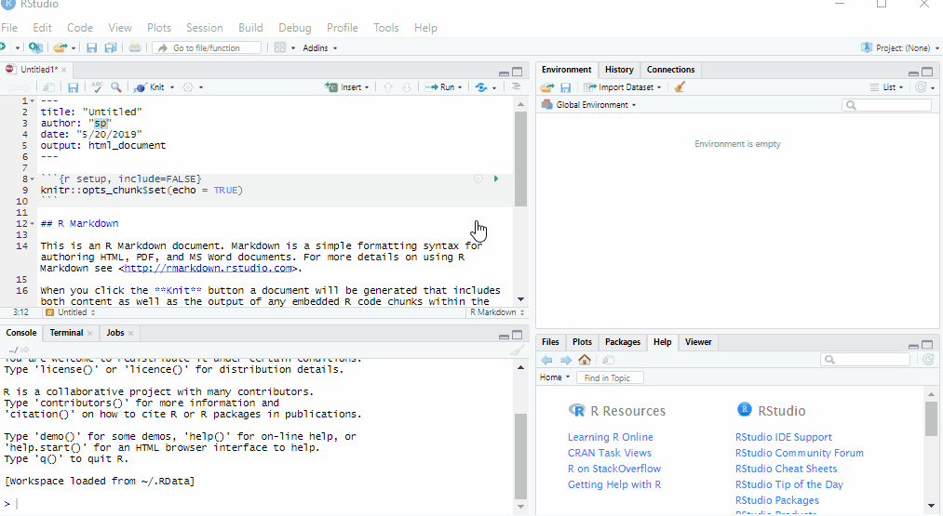
Task: Click the Help home icon
Action: (585, 361)
